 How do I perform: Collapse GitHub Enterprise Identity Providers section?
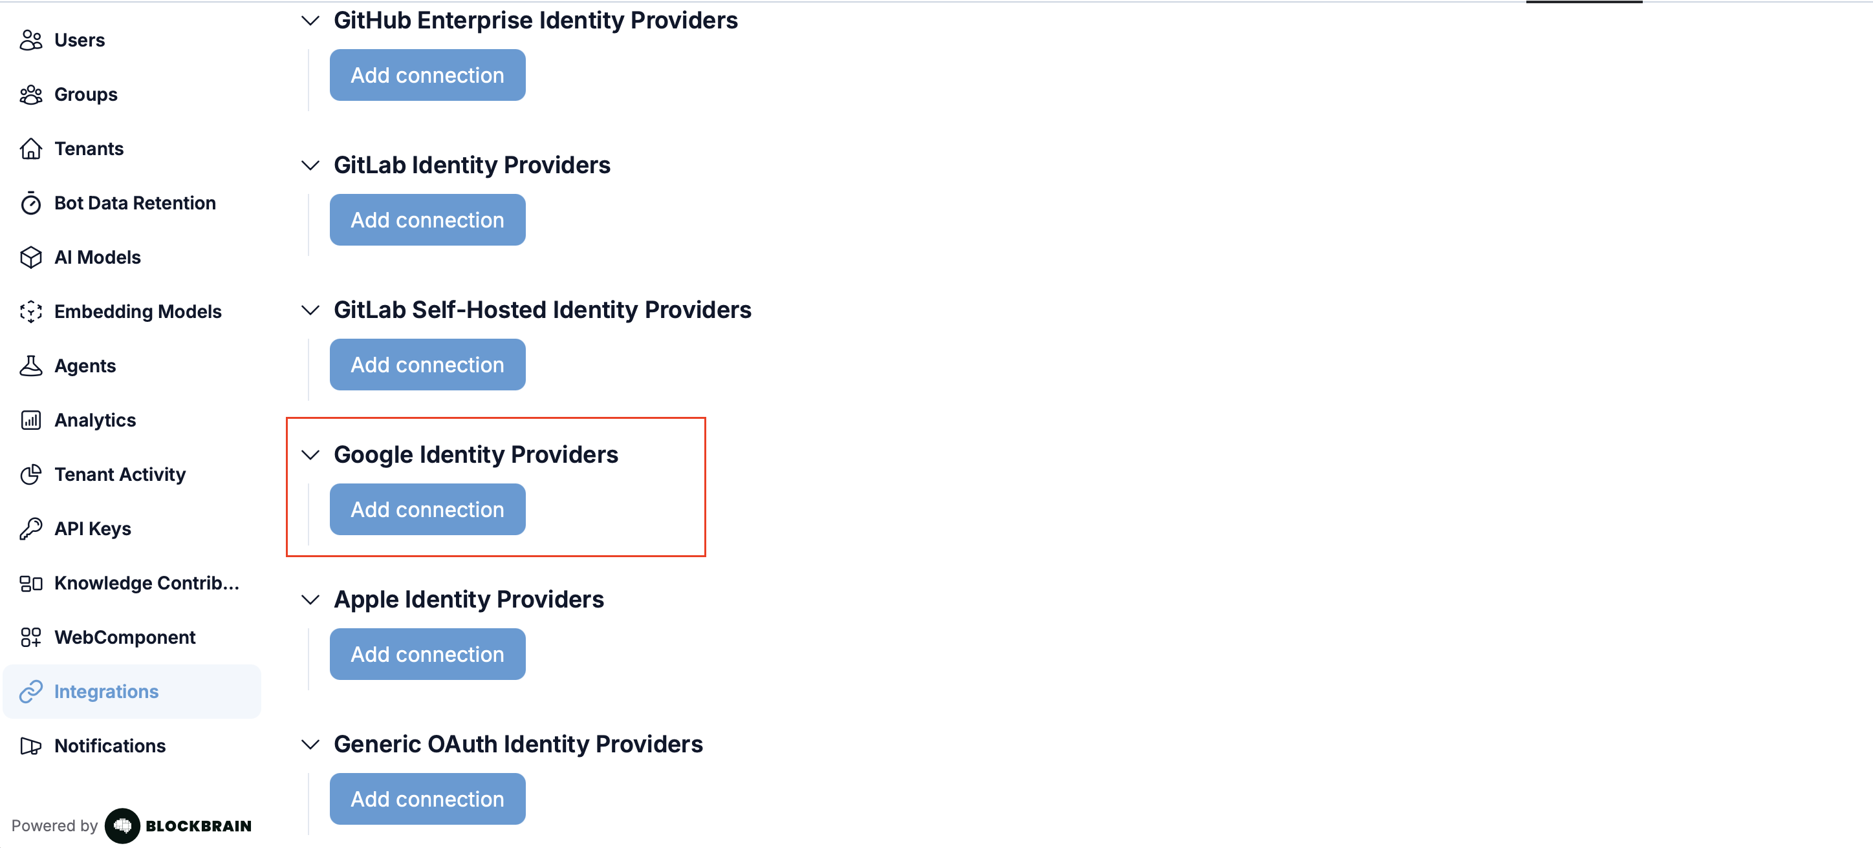point(310,20)
